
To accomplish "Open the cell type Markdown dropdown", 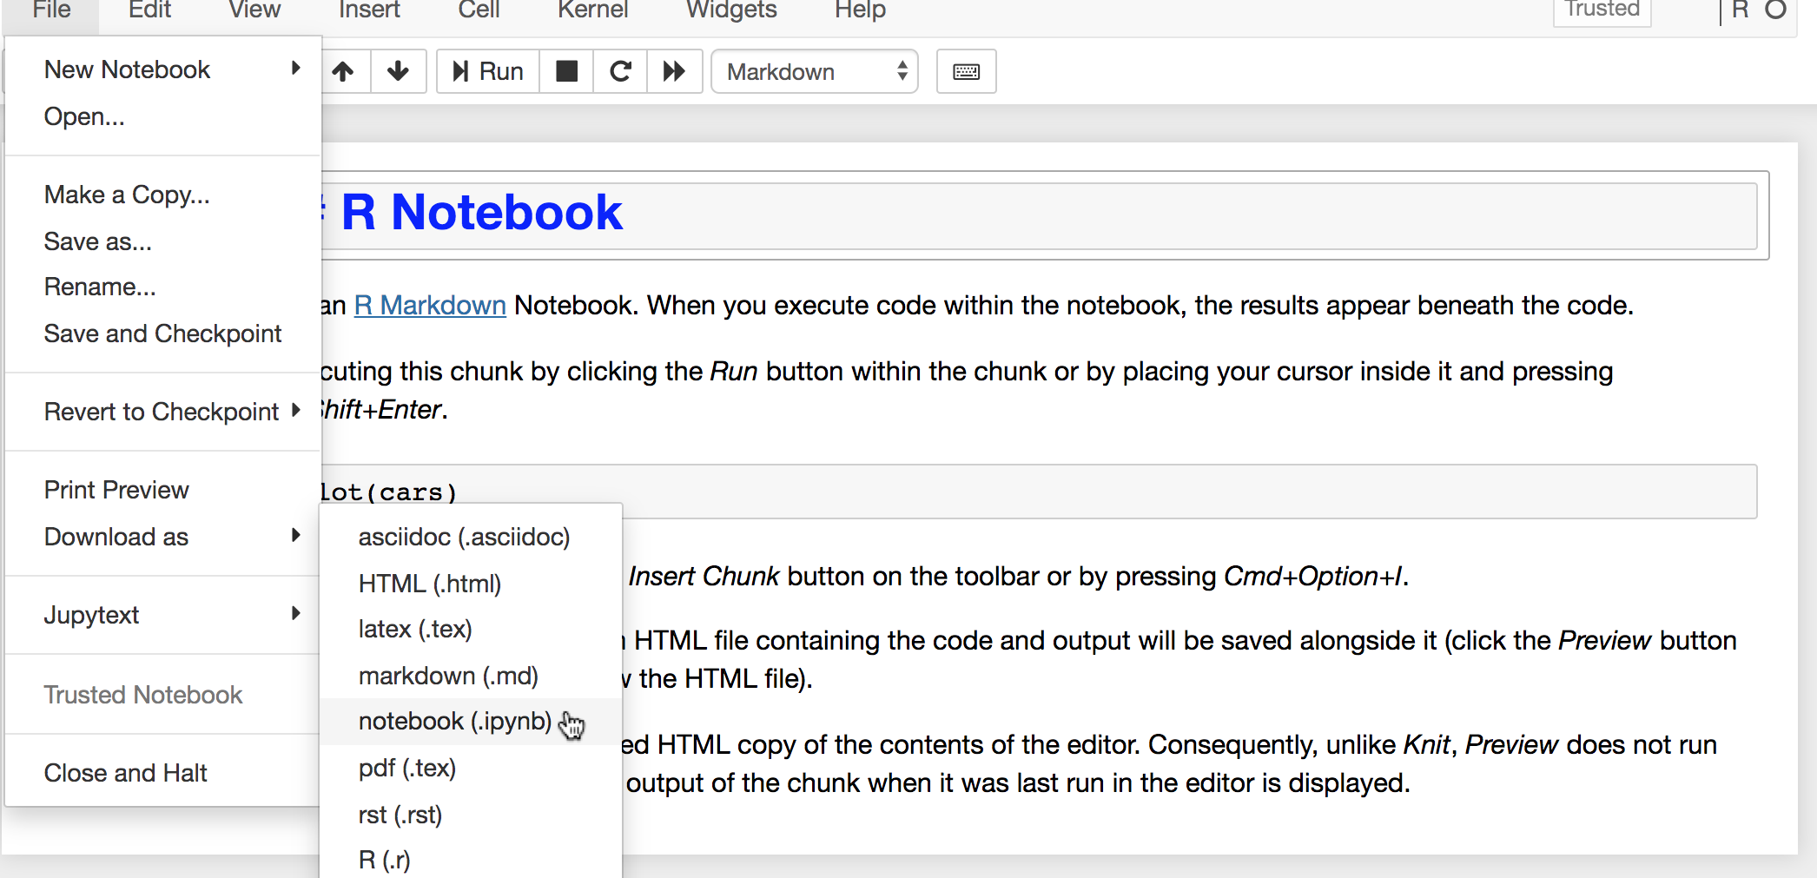I will pos(815,71).
